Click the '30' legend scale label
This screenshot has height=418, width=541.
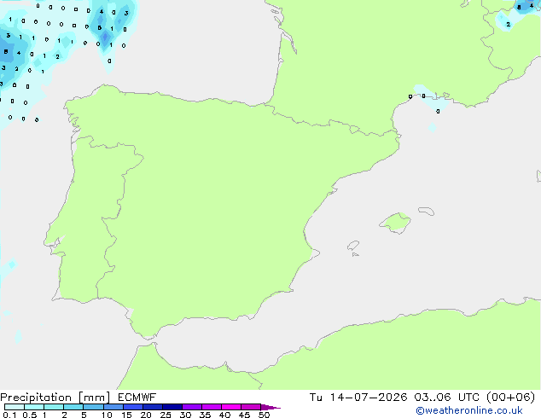pyautogui.click(x=186, y=415)
